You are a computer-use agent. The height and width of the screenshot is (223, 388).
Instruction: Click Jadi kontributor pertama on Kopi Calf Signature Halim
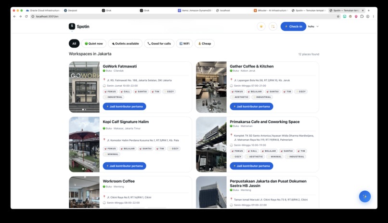click(125, 166)
